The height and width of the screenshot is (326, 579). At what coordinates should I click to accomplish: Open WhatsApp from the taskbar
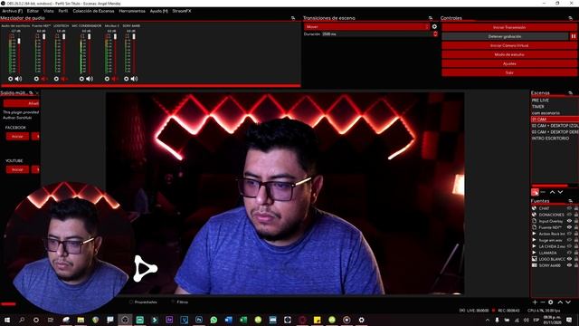[x=214, y=320]
